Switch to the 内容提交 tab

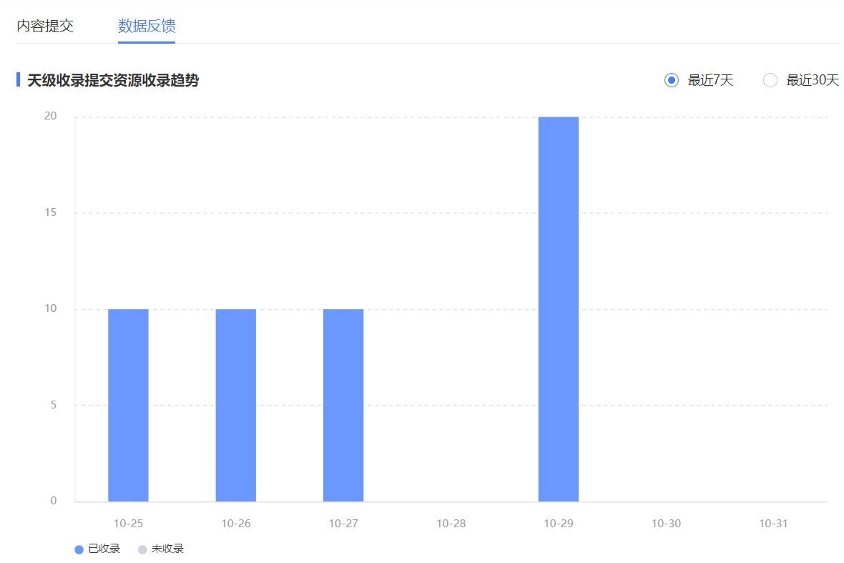tap(44, 26)
